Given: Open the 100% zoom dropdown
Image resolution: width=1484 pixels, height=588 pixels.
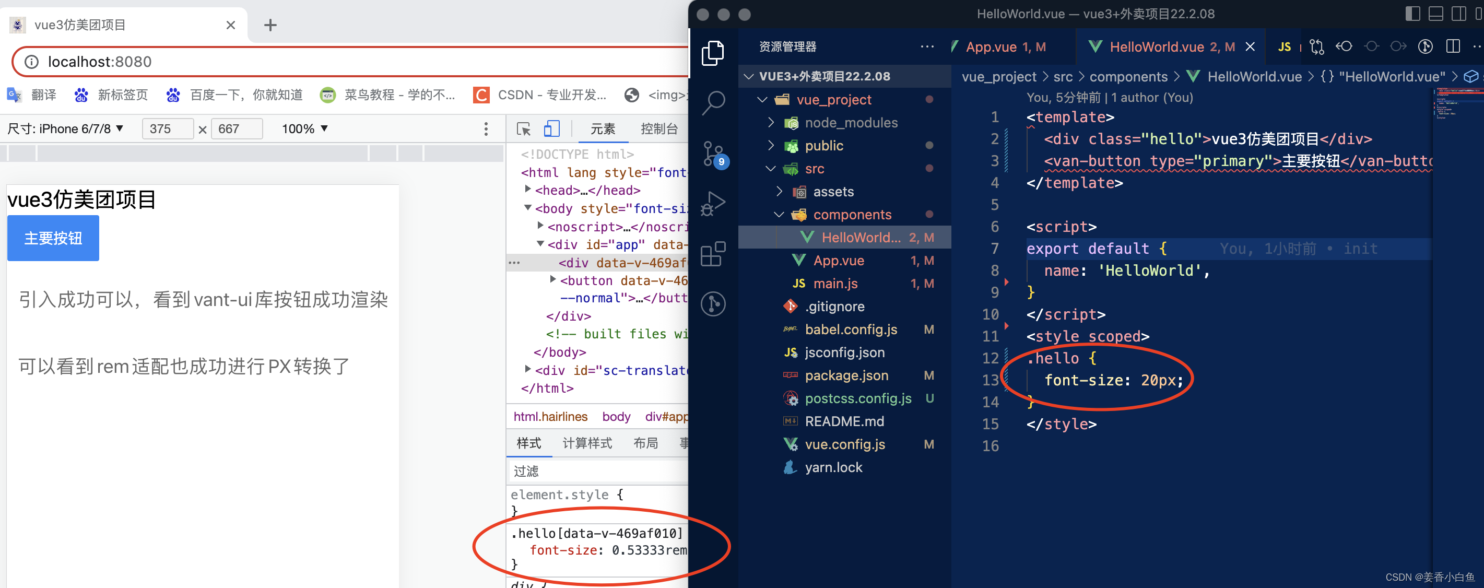Looking at the screenshot, I should pos(305,128).
